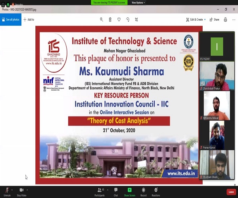Click 'Institution Innovation Council - IIC' text
Screen dimensions: 238x198
point(122,104)
